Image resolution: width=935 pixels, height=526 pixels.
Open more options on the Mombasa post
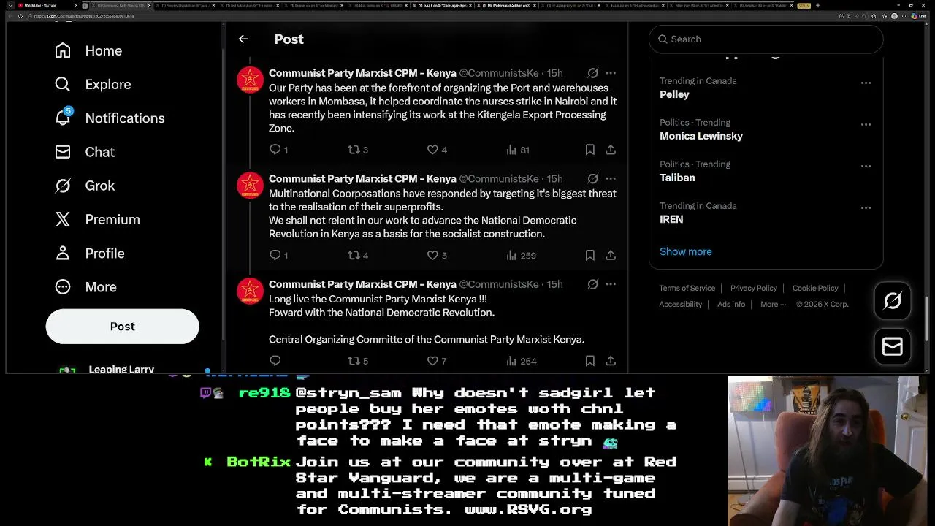611,73
